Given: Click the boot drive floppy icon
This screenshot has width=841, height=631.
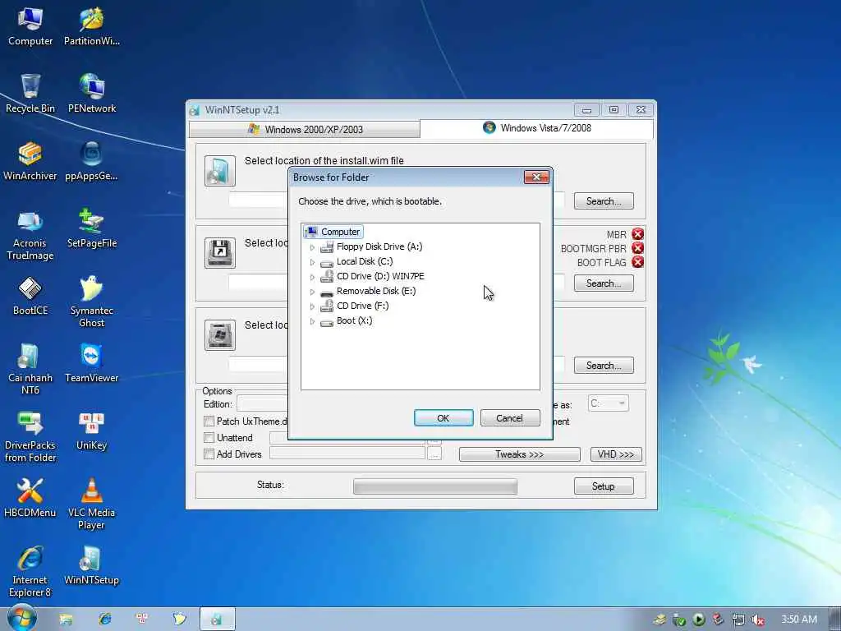Looking at the screenshot, I should pos(220,253).
